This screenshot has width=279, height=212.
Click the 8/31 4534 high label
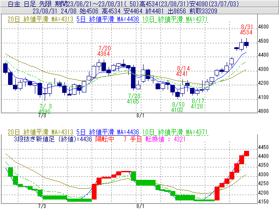coord(246,29)
